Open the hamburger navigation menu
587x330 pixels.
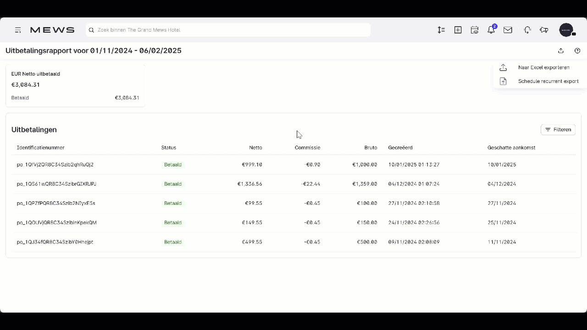point(18,30)
